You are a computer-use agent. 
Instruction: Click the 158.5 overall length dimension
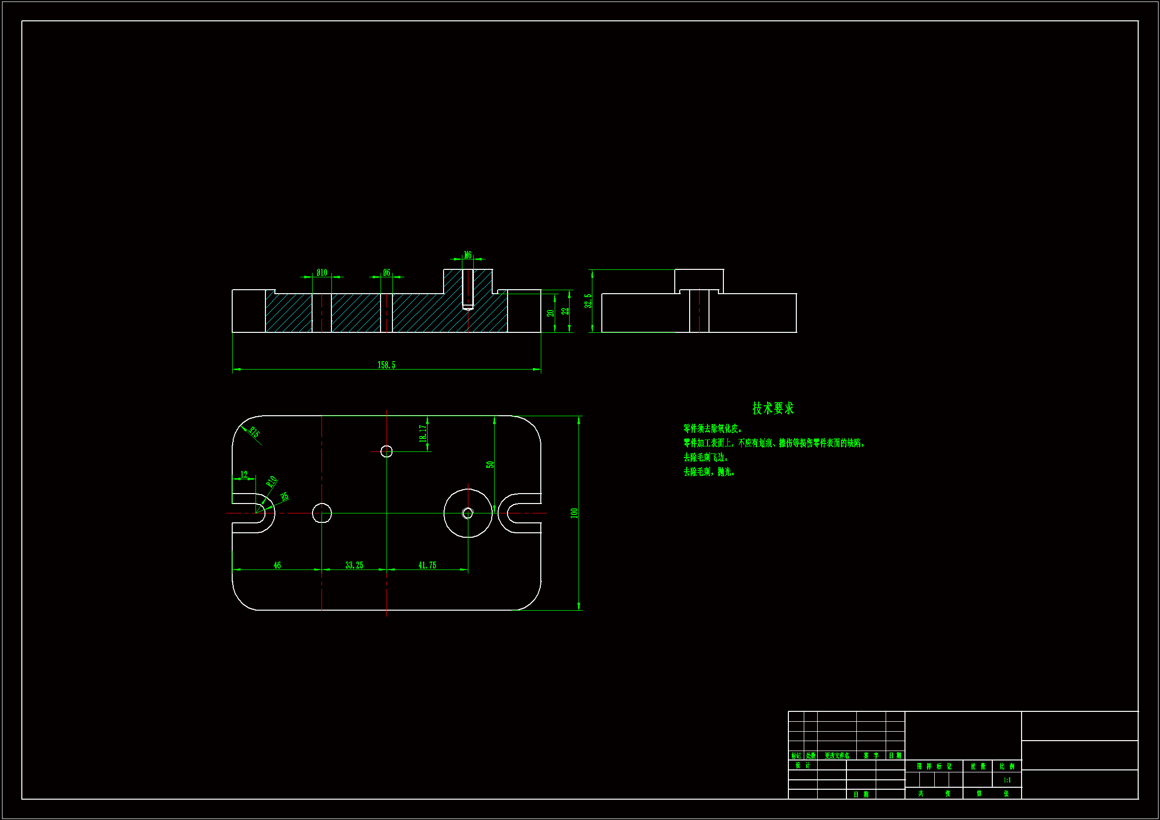coord(386,365)
